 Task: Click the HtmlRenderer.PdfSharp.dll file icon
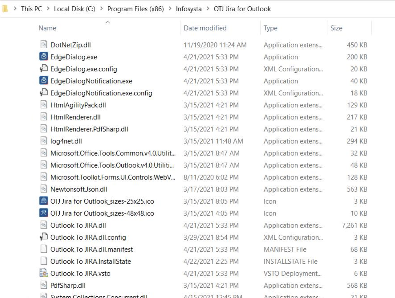[x=44, y=129]
